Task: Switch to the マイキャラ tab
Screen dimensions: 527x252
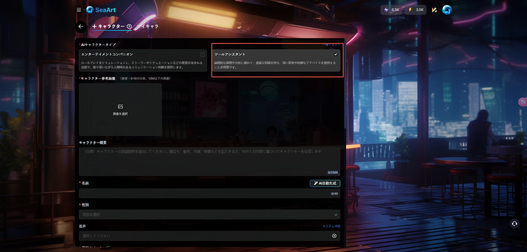Action: 148,27
